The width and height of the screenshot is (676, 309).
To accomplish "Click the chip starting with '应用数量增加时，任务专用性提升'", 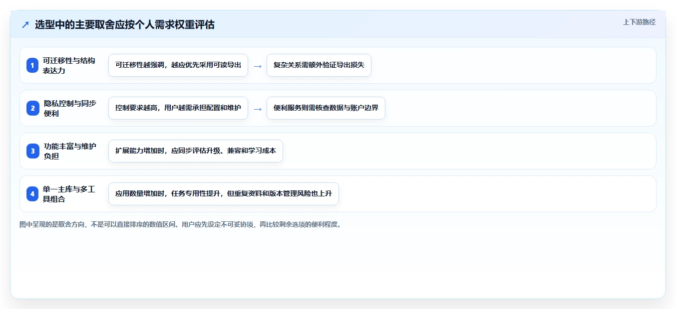I will pyautogui.click(x=224, y=194).
